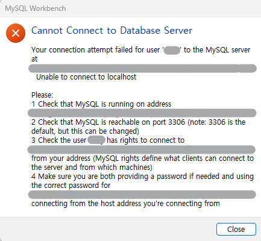
Task: Click the step 3 has rights to connect text
Action: coord(145,140)
